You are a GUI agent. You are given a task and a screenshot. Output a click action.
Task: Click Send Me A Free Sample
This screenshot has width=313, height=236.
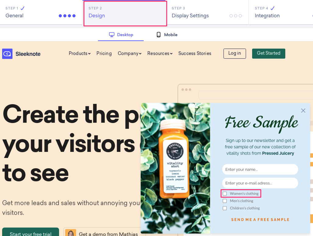click(260, 220)
